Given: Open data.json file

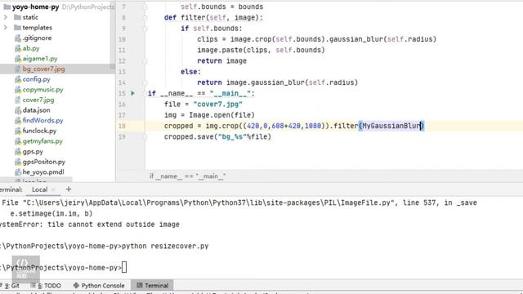Looking at the screenshot, I should coord(36,110).
